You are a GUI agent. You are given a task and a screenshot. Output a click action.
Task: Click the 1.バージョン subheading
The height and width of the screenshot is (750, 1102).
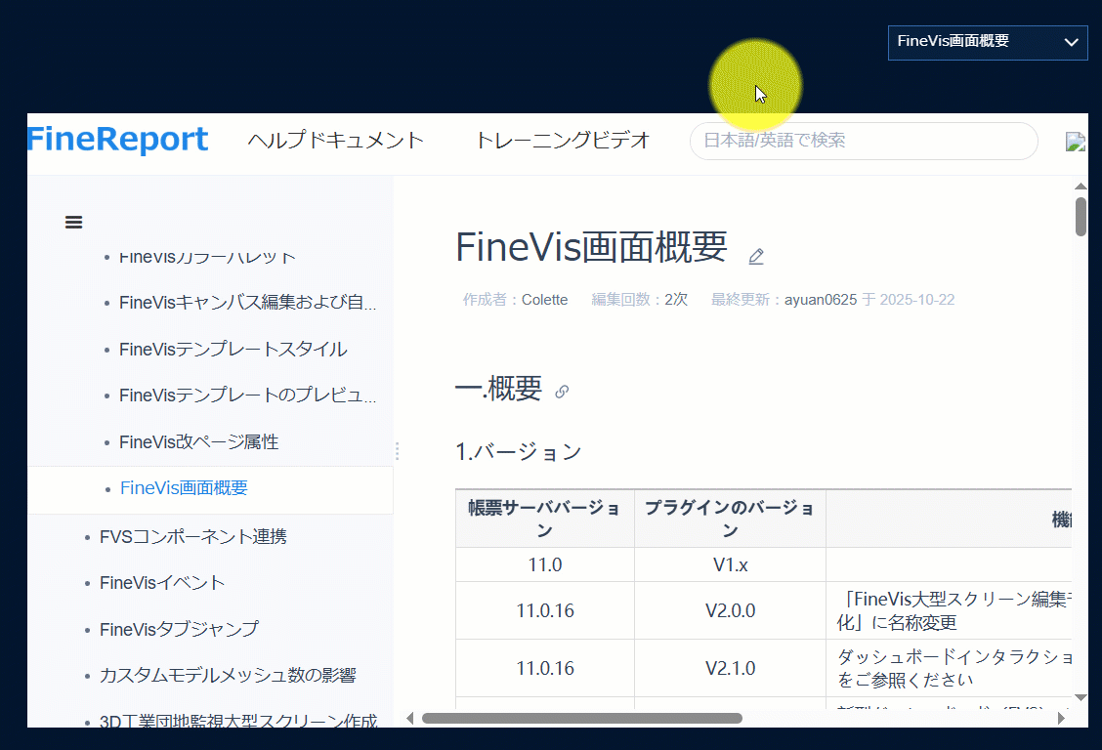coord(519,451)
